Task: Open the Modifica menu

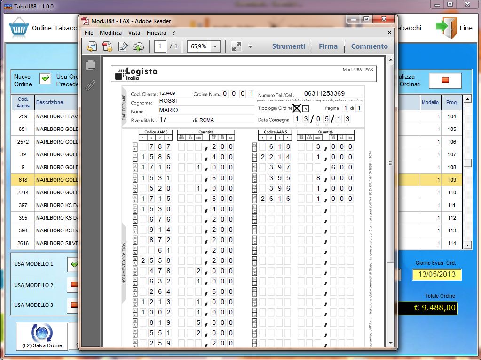Action: [x=111, y=33]
